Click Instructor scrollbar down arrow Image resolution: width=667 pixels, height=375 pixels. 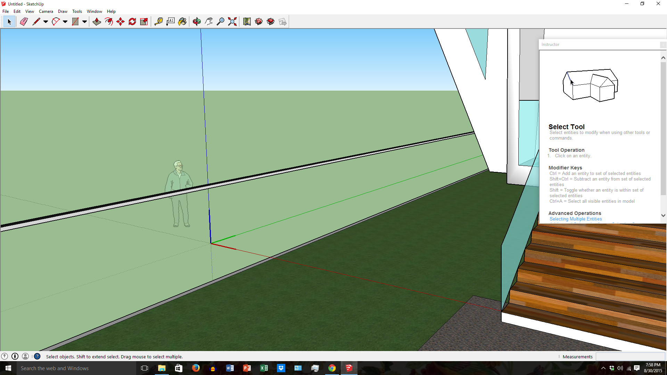tap(663, 215)
